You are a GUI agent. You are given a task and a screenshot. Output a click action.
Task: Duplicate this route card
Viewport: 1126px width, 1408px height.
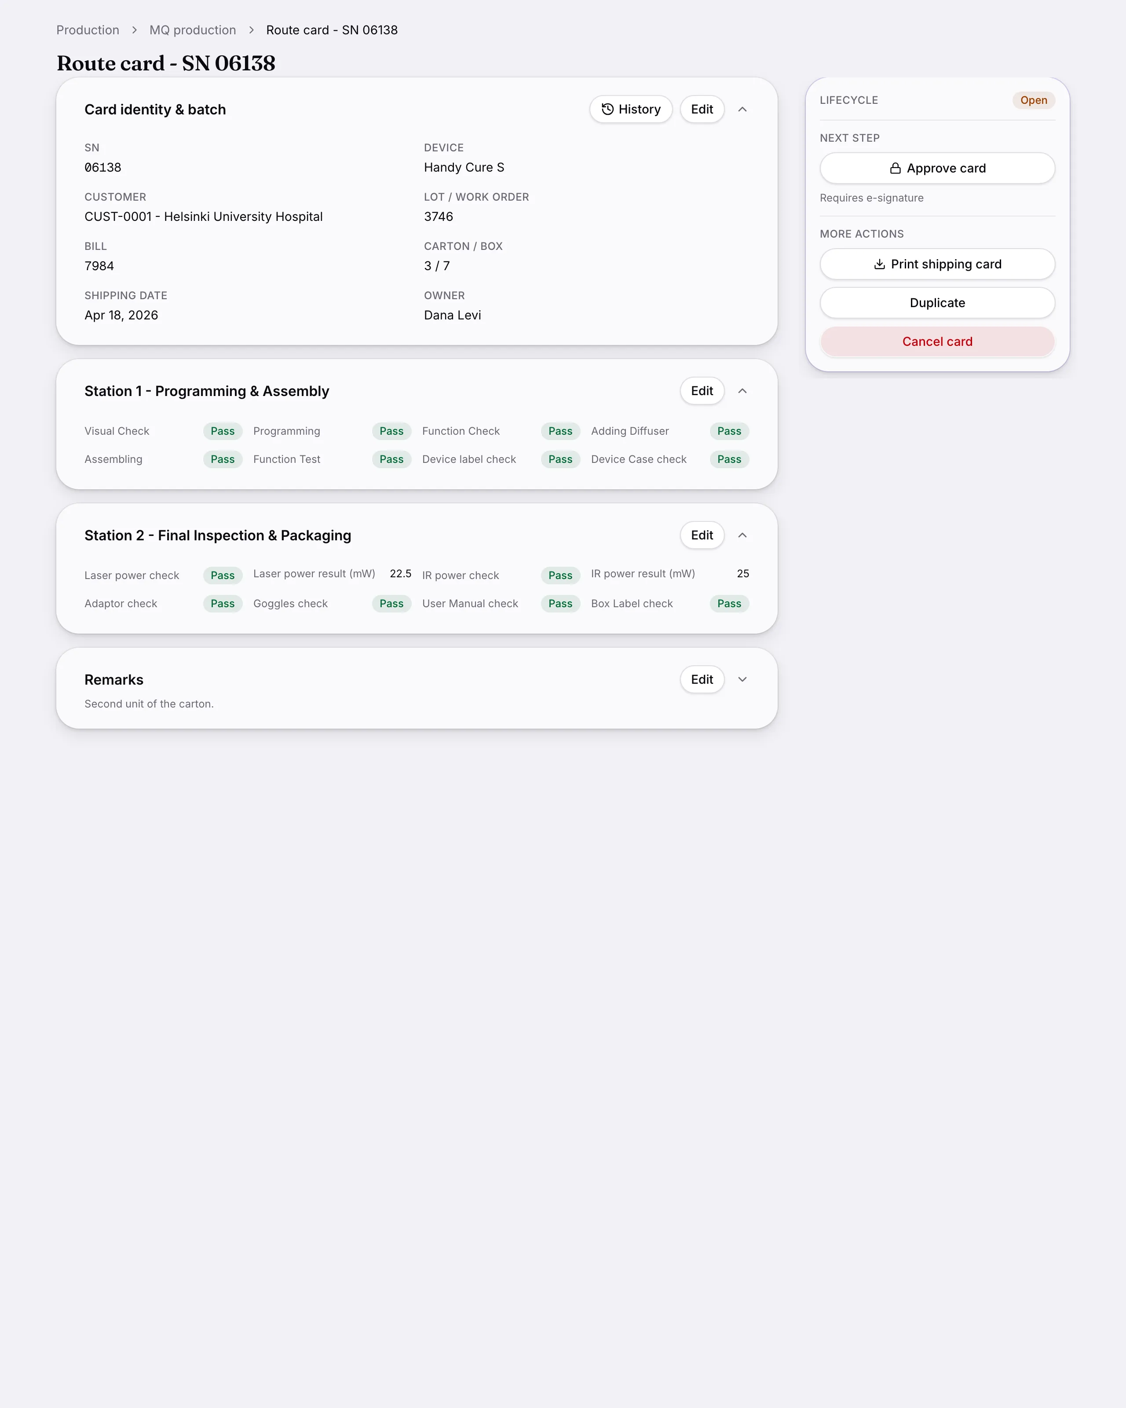937,303
